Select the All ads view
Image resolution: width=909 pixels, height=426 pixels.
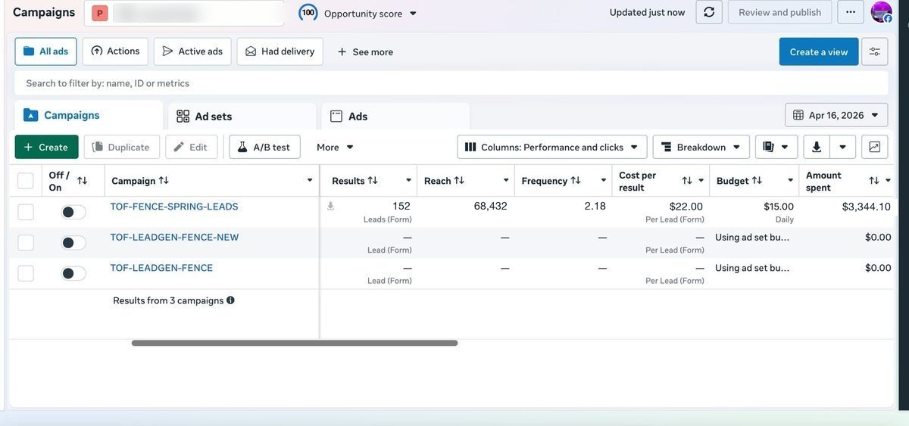click(45, 51)
